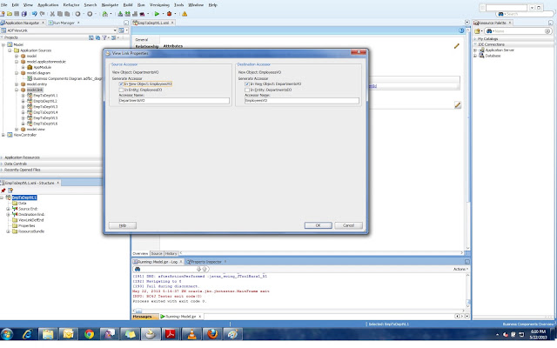Click the new catalog icon in Resource Palette

tap(478, 31)
